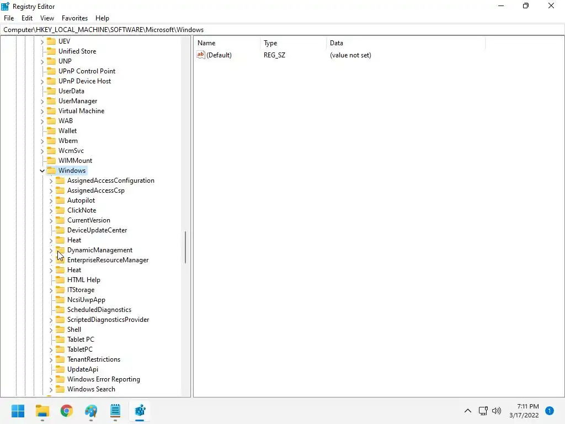Viewport: 565px width, 424px height.
Task: Click the Registry Editor taskbar icon
Action: (x=140, y=411)
